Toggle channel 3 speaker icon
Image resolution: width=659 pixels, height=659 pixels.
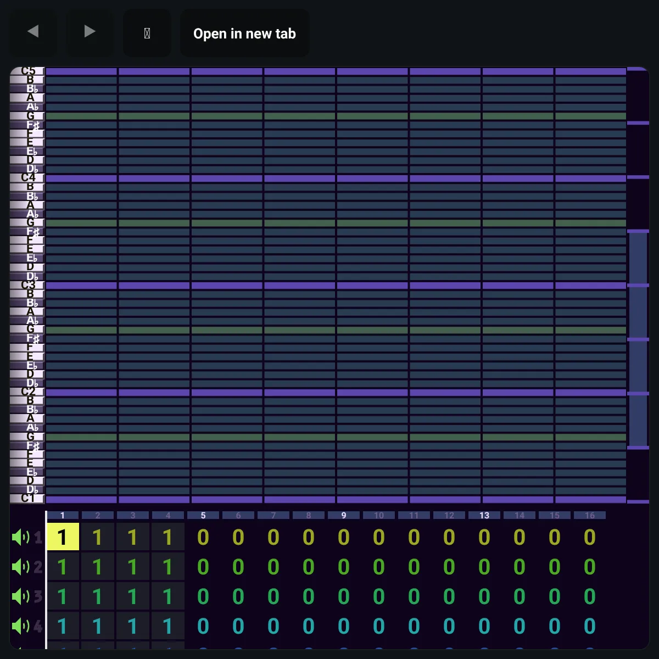[x=21, y=596]
